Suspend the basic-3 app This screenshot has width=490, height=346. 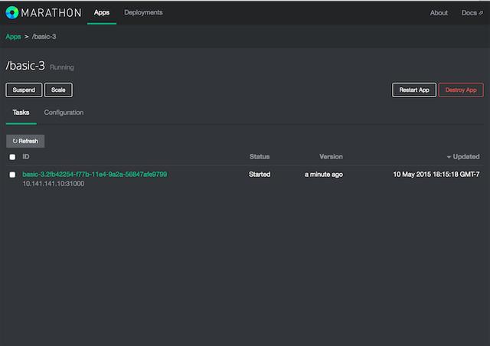[24, 90]
